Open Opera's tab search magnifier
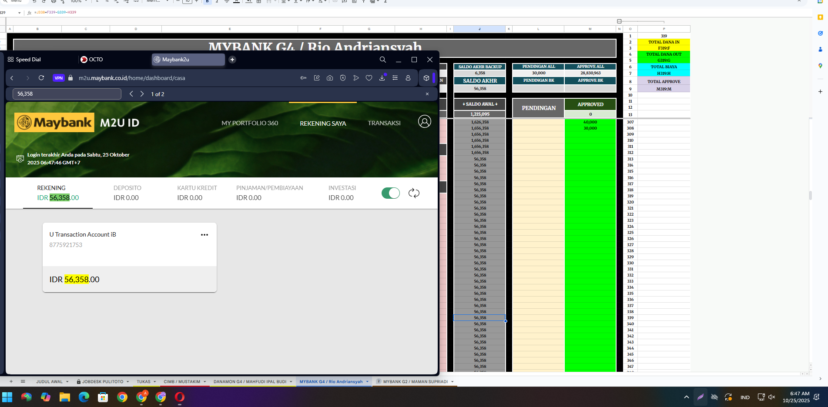Image resolution: width=828 pixels, height=407 pixels. point(383,60)
